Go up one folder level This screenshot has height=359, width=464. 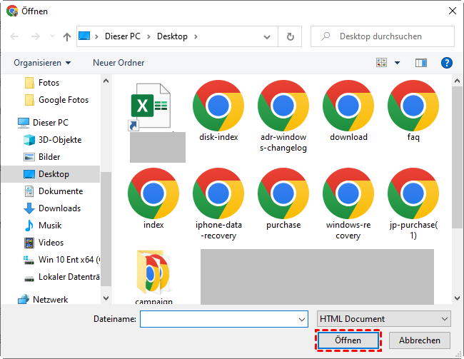click(67, 36)
